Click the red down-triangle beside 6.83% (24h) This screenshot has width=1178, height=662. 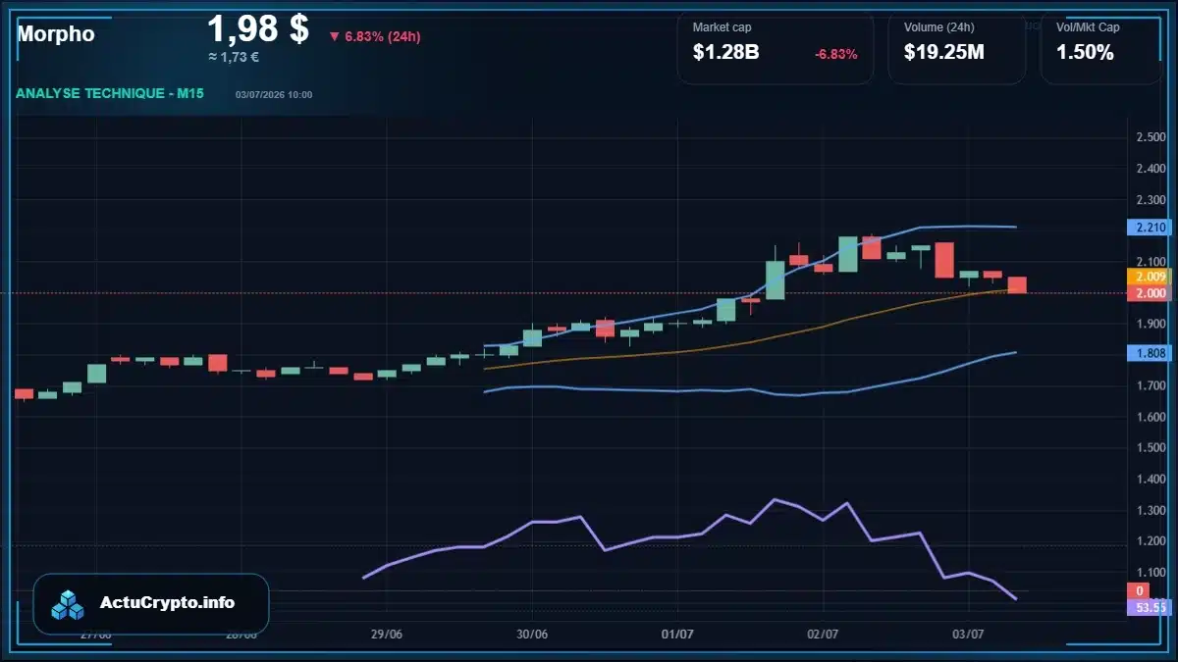click(x=334, y=37)
